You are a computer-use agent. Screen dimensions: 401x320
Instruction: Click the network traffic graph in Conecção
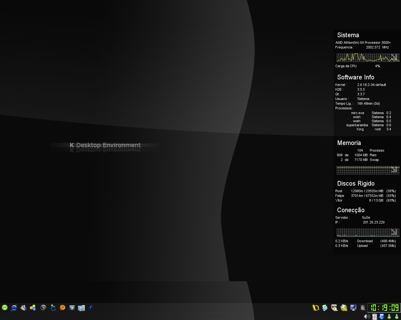[x=368, y=232]
